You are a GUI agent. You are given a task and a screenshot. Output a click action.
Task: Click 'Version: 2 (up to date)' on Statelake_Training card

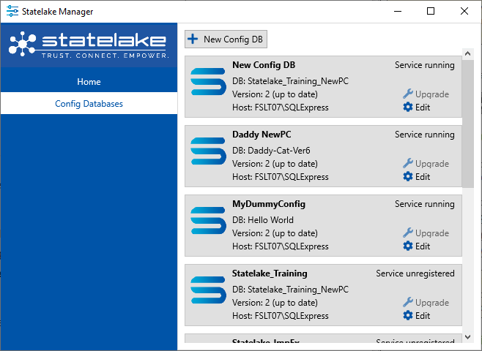click(275, 303)
